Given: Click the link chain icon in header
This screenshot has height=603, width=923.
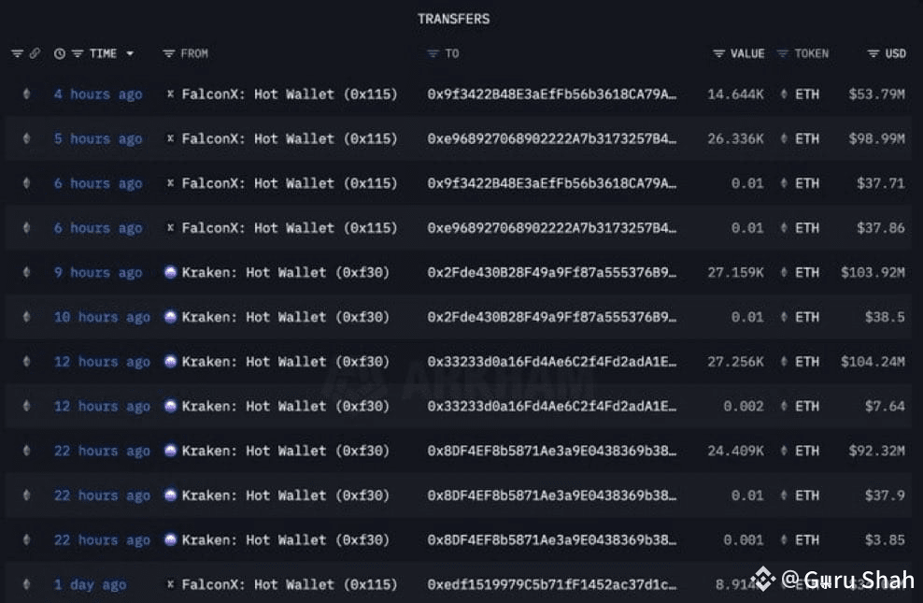Looking at the screenshot, I should click(x=35, y=53).
